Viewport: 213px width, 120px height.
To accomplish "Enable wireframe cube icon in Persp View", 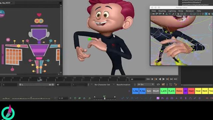I will point(203,14).
